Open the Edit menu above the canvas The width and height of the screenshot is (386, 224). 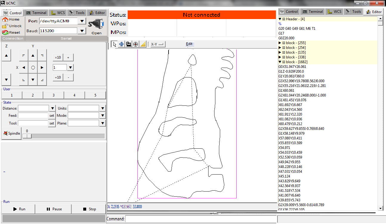point(189,44)
